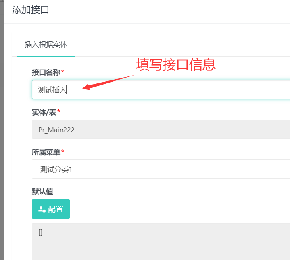Click the 接口名称 input with 测试插入

(161, 89)
